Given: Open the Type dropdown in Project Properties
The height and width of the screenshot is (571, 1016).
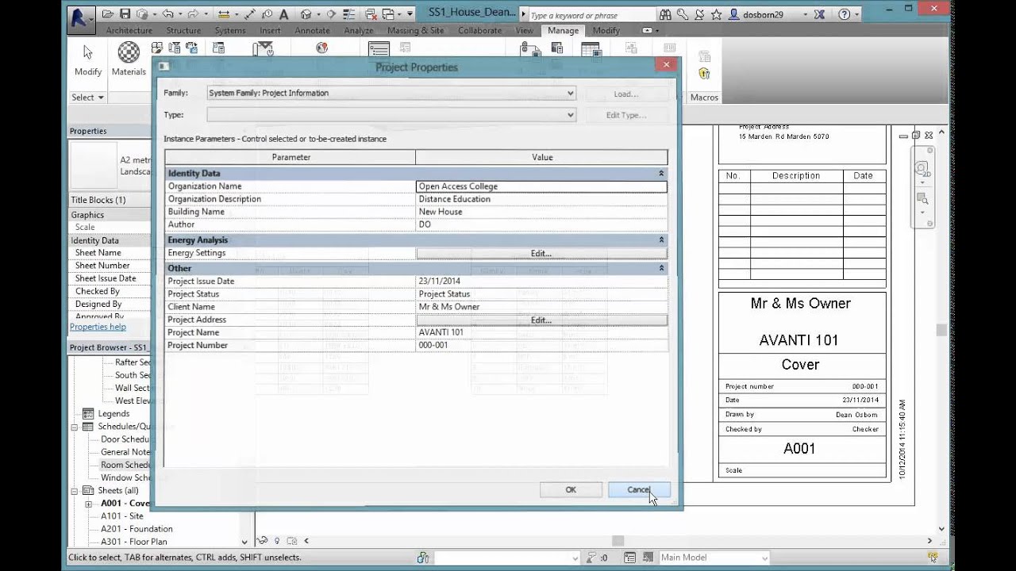Looking at the screenshot, I should (570, 115).
